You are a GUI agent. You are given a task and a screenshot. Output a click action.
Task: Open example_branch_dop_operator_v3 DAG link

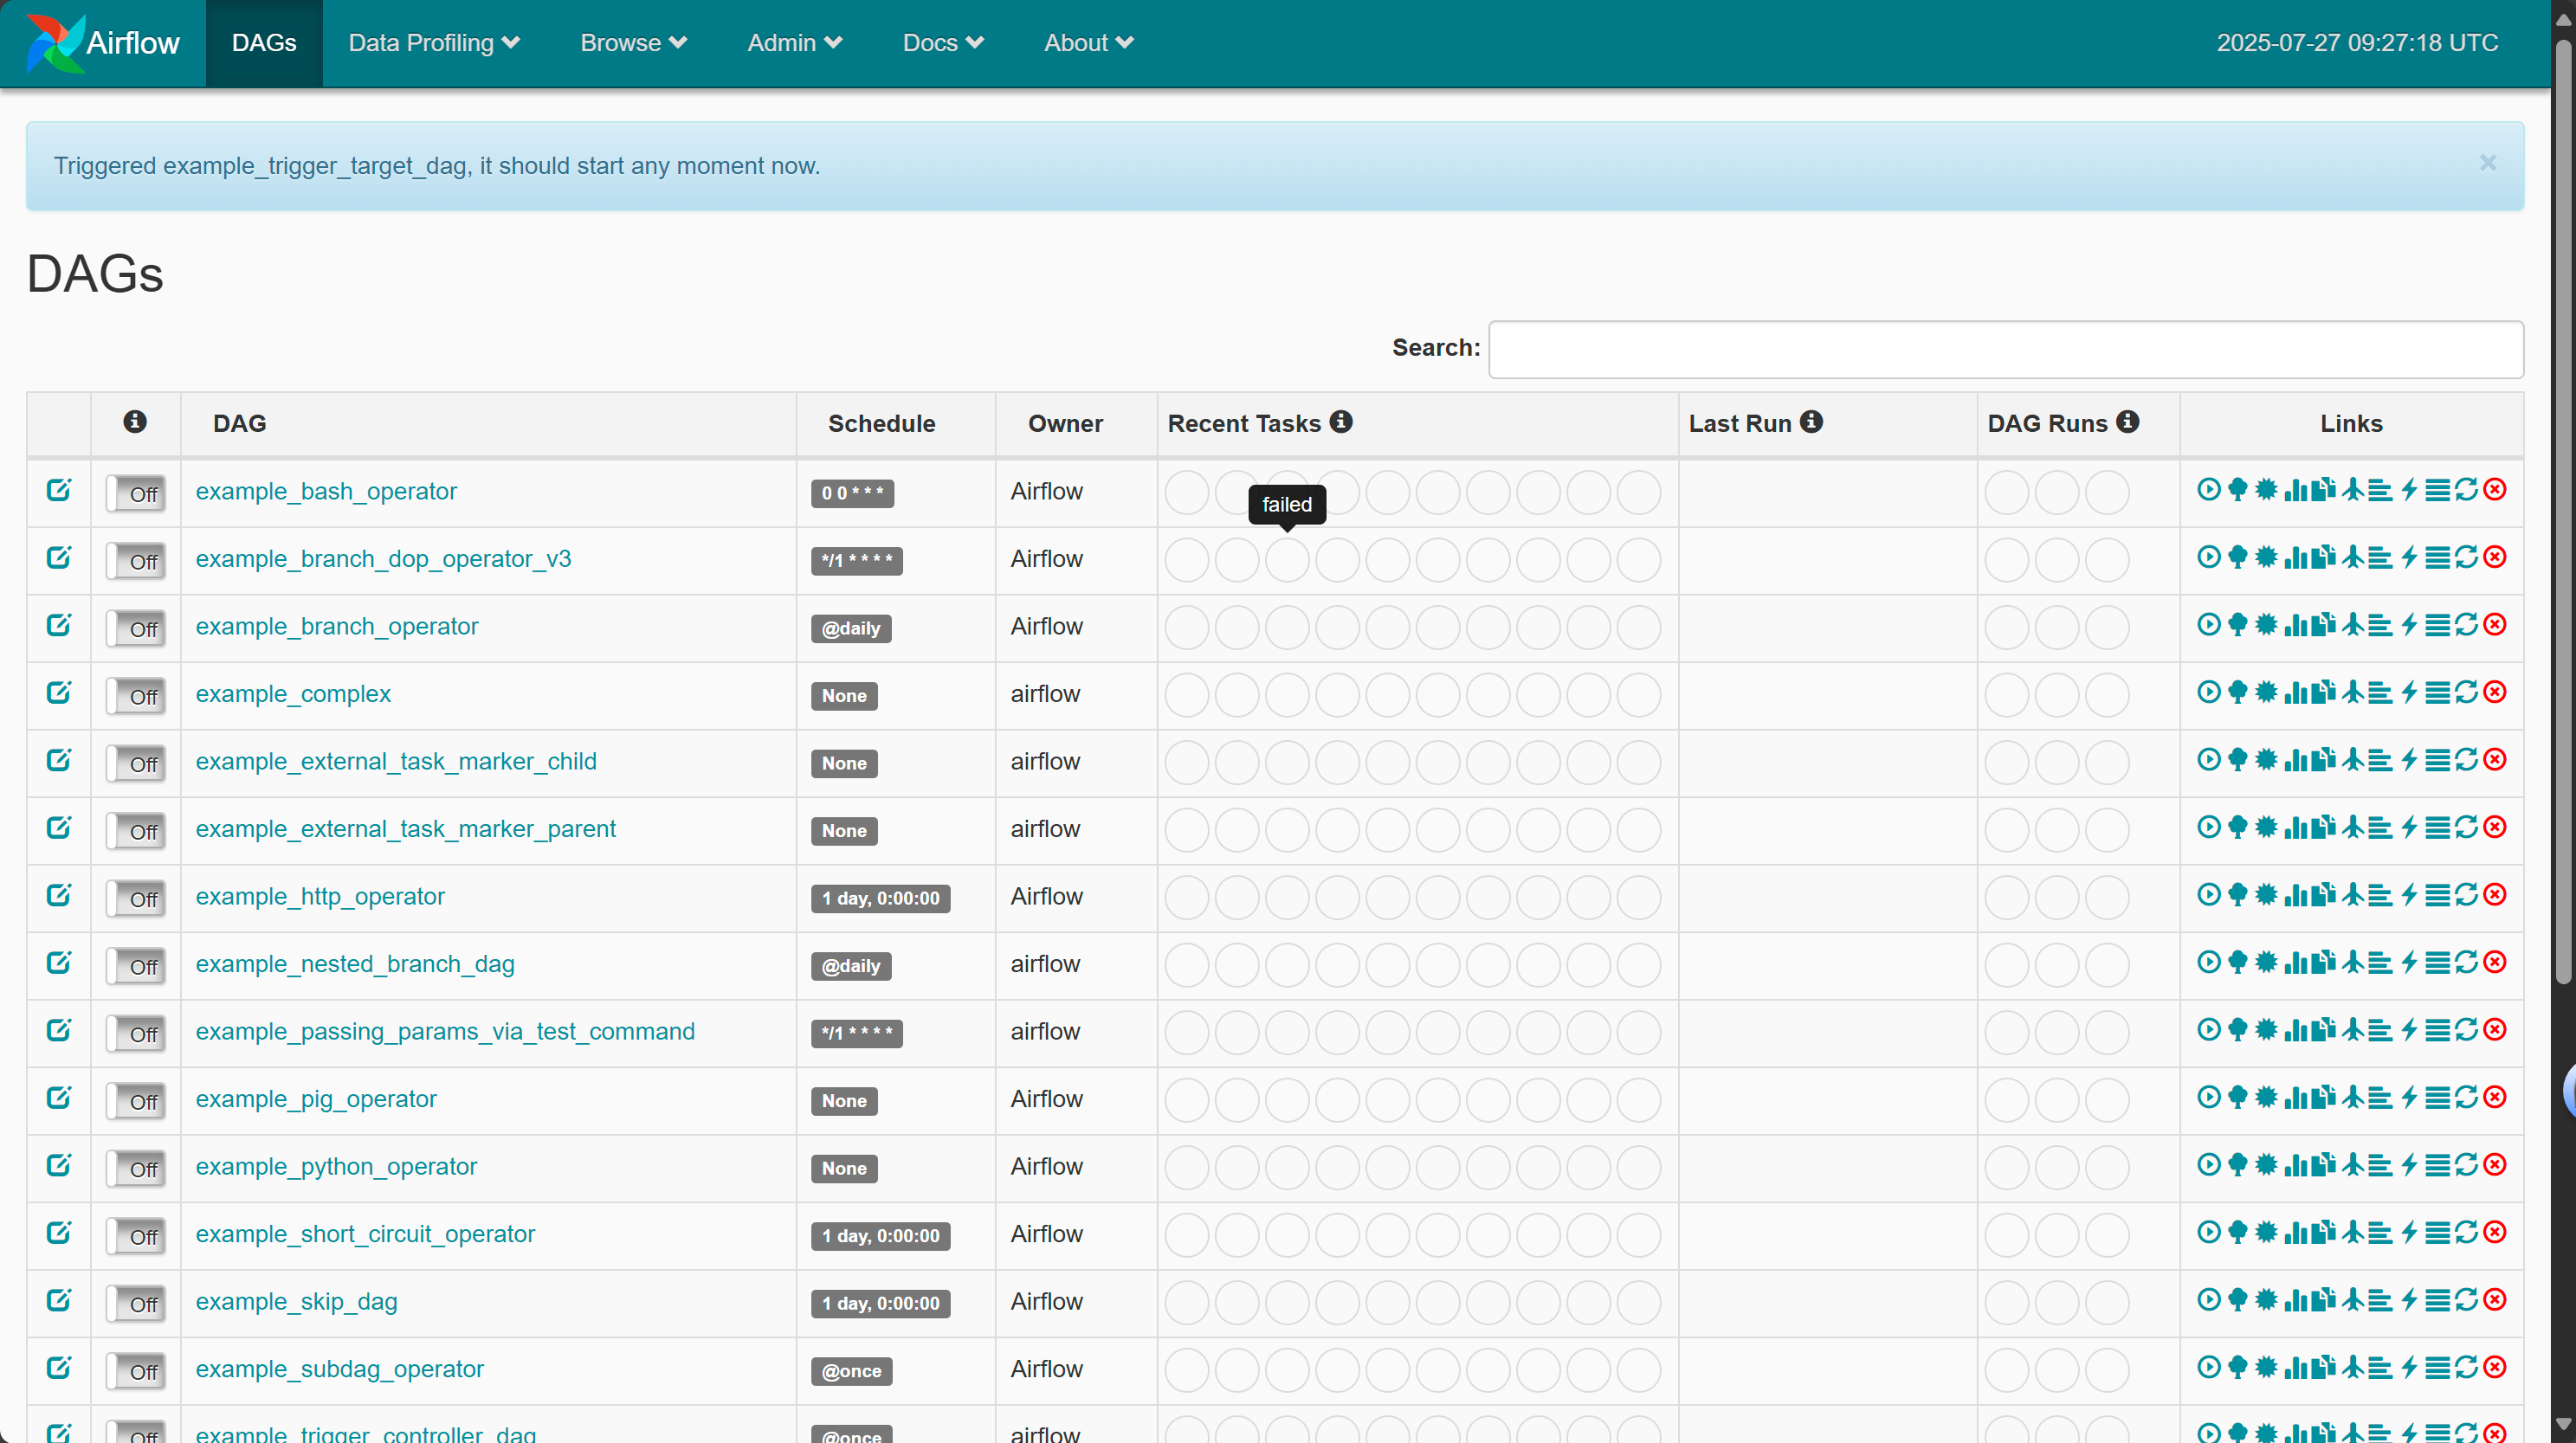383,559
